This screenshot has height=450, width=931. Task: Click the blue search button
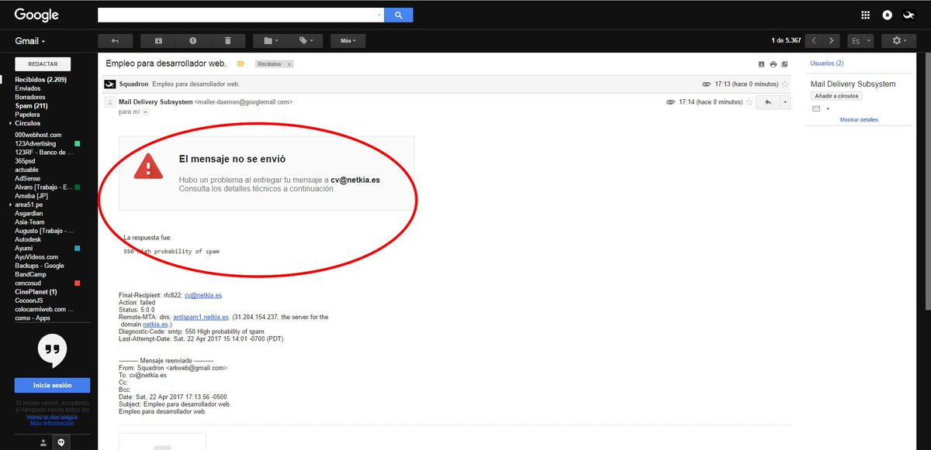coord(399,15)
